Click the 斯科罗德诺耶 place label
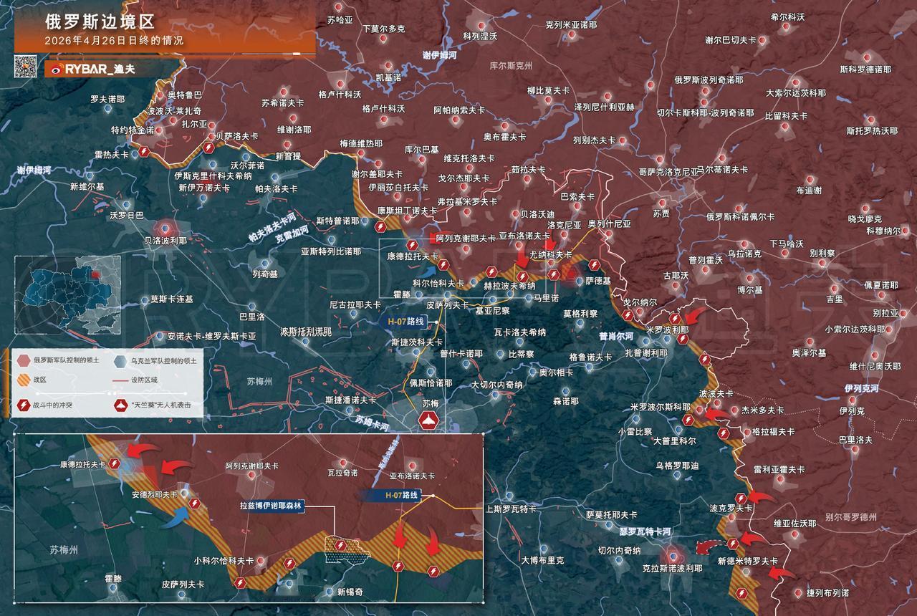The image size is (917, 616). pos(865,69)
